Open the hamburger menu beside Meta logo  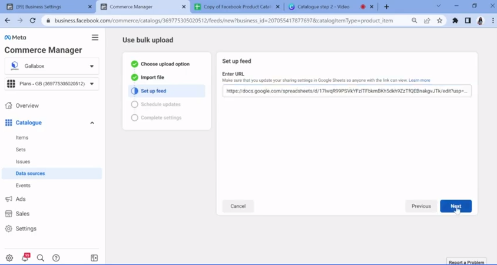tap(95, 38)
